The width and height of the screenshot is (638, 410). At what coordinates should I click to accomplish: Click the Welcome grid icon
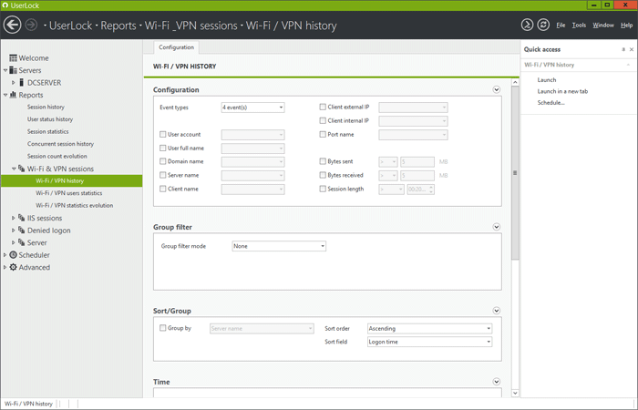13,58
